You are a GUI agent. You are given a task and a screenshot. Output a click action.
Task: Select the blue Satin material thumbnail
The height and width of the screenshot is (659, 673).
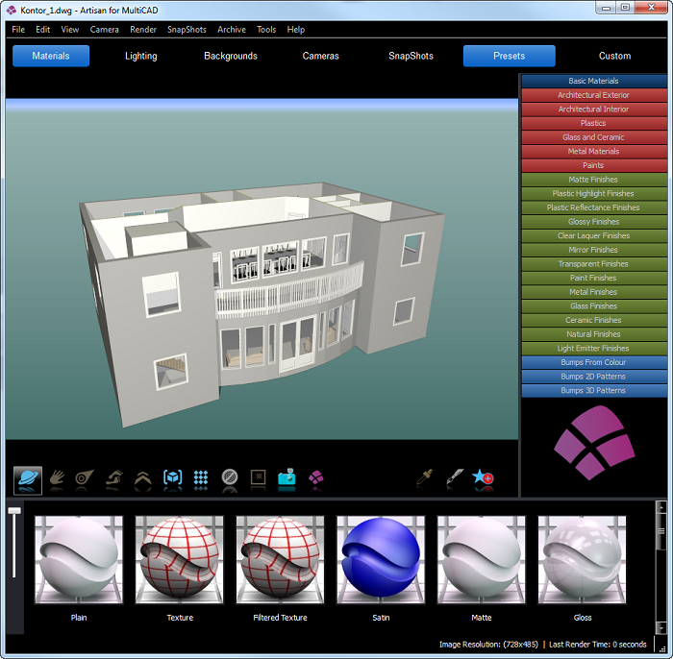click(x=381, y=559)
